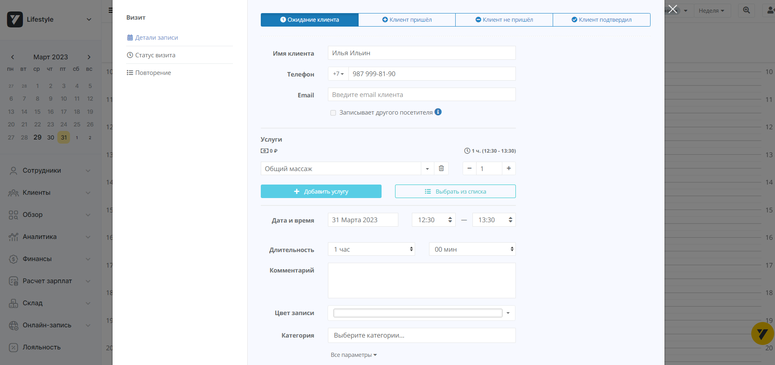Open the magnifier search icon in top bar
The image size is (775, 365).
pos(746,11)
